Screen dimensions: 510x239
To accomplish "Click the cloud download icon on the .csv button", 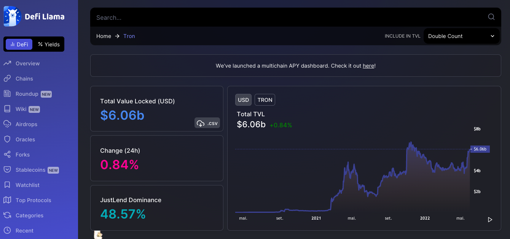I will coord(201,123).
